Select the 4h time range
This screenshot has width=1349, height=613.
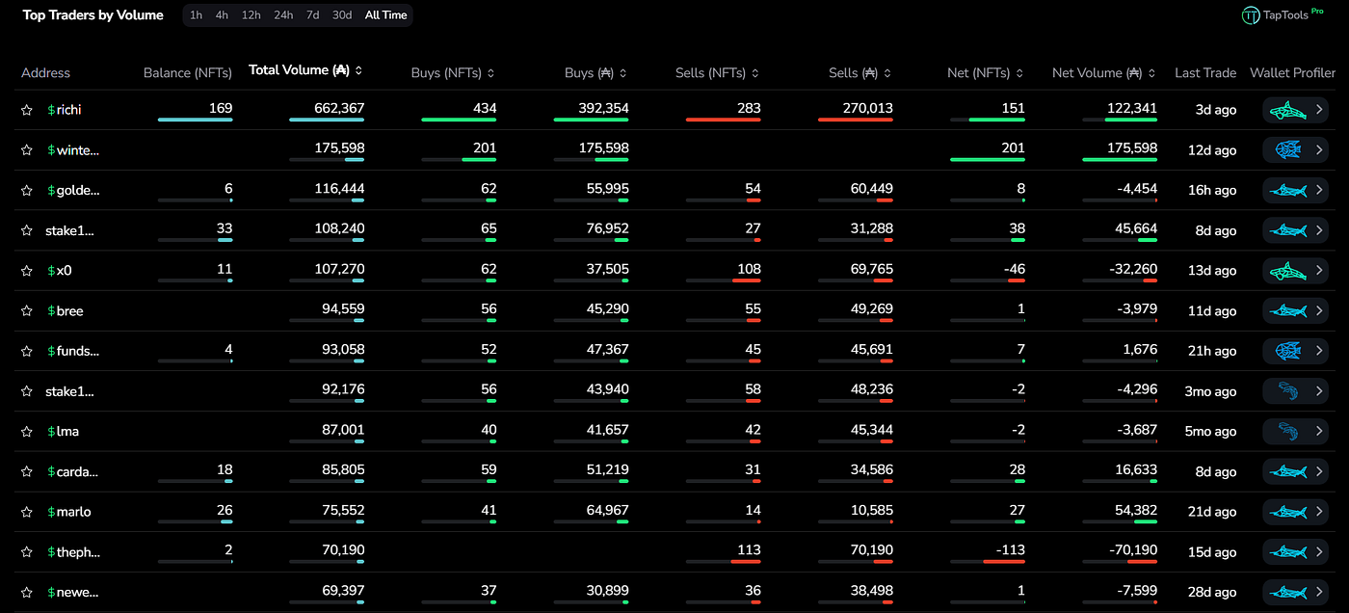[223, 15]
